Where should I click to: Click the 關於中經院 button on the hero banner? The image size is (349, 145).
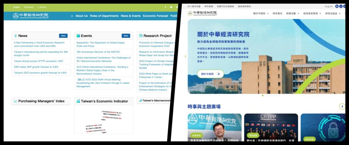tap(210, 74)
